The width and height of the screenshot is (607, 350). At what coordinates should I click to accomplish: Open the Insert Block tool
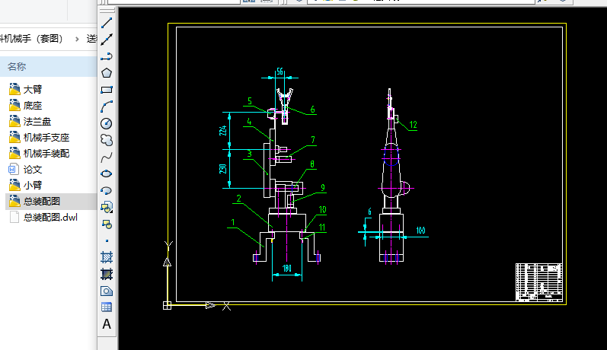coord(107,207)
